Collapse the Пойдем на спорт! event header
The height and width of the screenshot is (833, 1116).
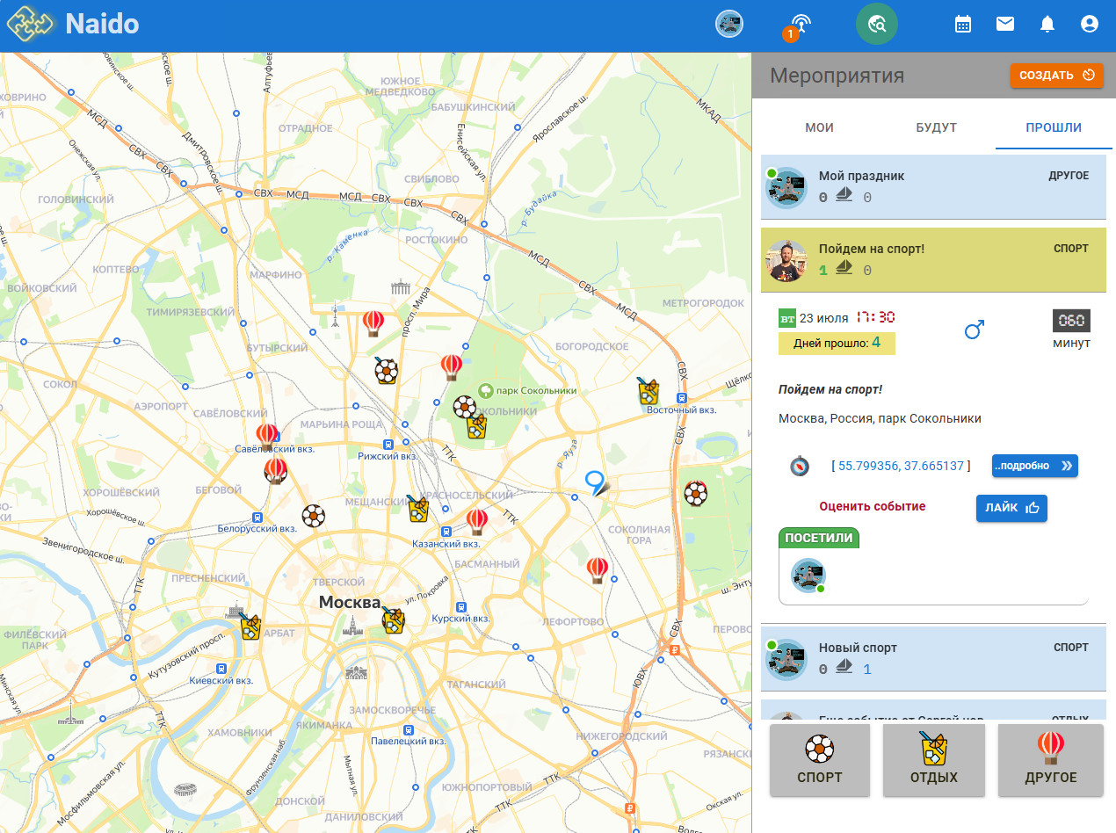click(933, 260)
